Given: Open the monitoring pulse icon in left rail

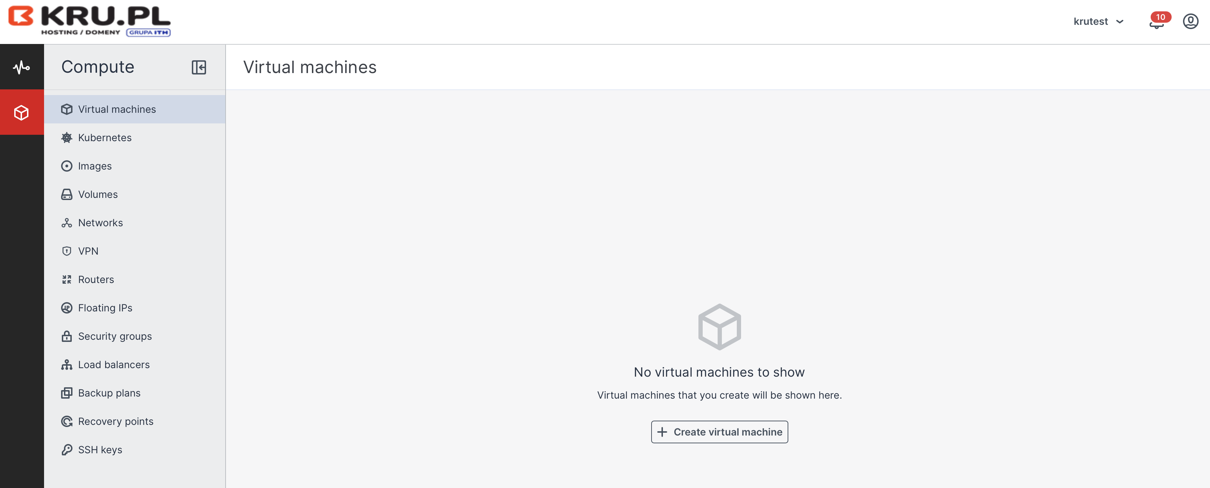Looking at the screenshot, I should (x=22, y=67).
